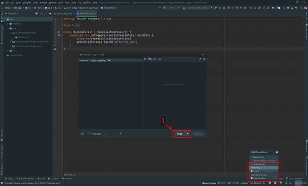This screenshot has width=308, height=186.
Task: Open the Version Control tool window
Action: [25, 179]
